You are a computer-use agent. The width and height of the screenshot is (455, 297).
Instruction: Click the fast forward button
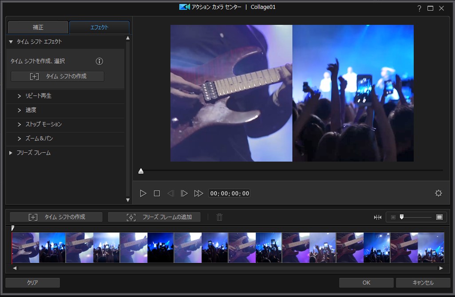198,194
